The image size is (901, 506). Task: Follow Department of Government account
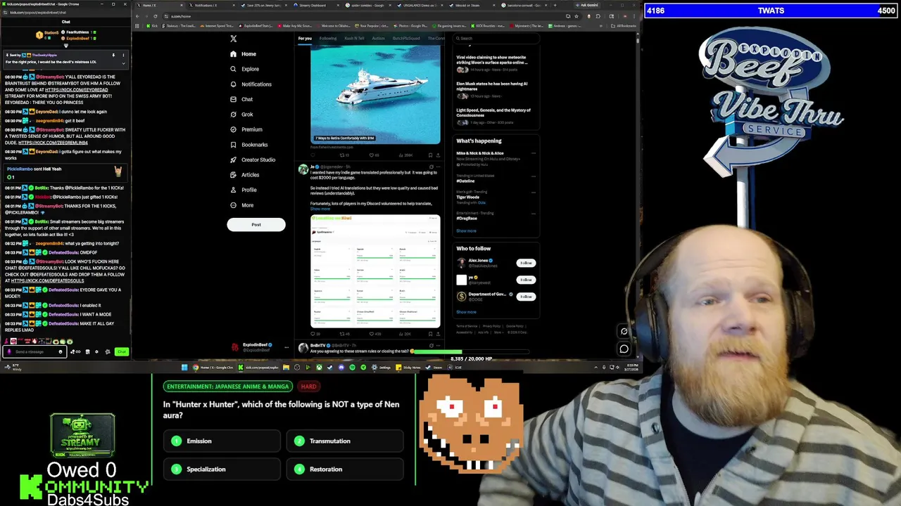click(526, 297)
